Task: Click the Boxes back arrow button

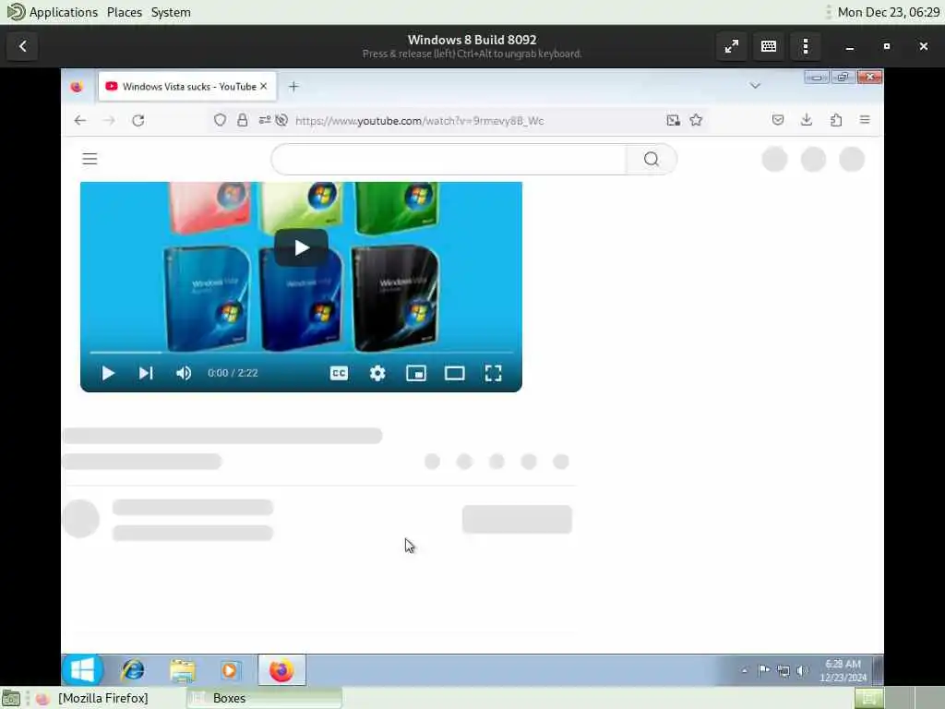Action: [23, 46]
